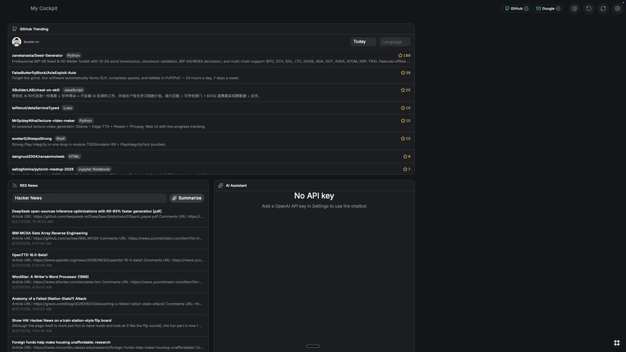Open evoker0/AlwaysStrong repository
This screenshot has width=626, height=352.
click(32, 139)
